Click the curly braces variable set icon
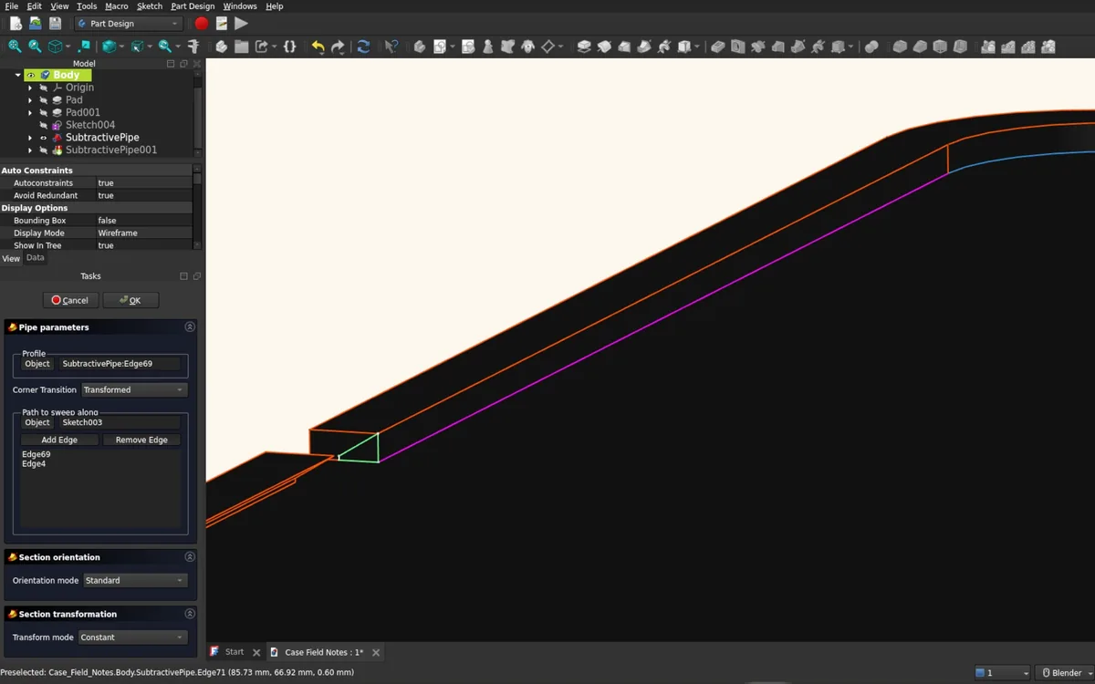1095x684 pixels. tap(289, 47)
